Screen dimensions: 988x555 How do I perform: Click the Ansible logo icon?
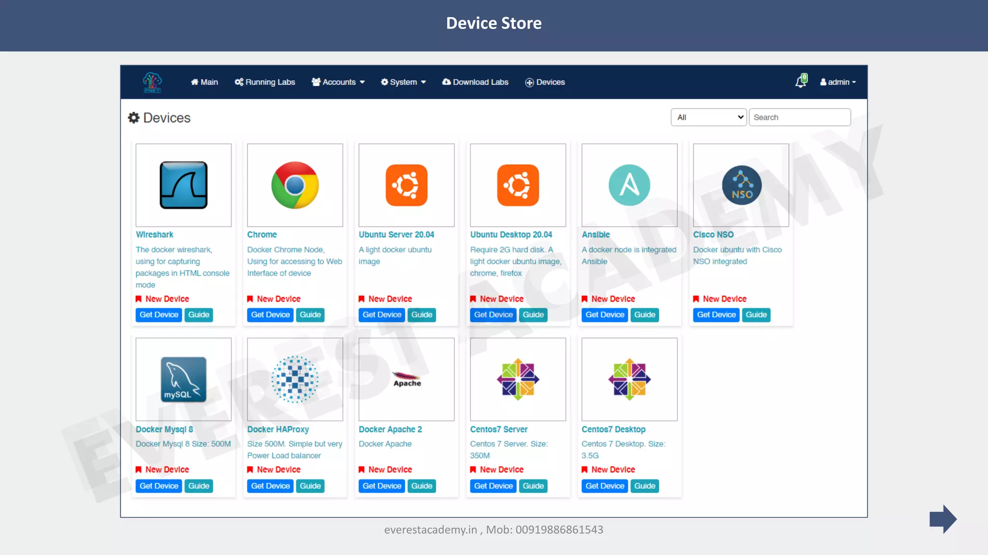coord(629,185)
